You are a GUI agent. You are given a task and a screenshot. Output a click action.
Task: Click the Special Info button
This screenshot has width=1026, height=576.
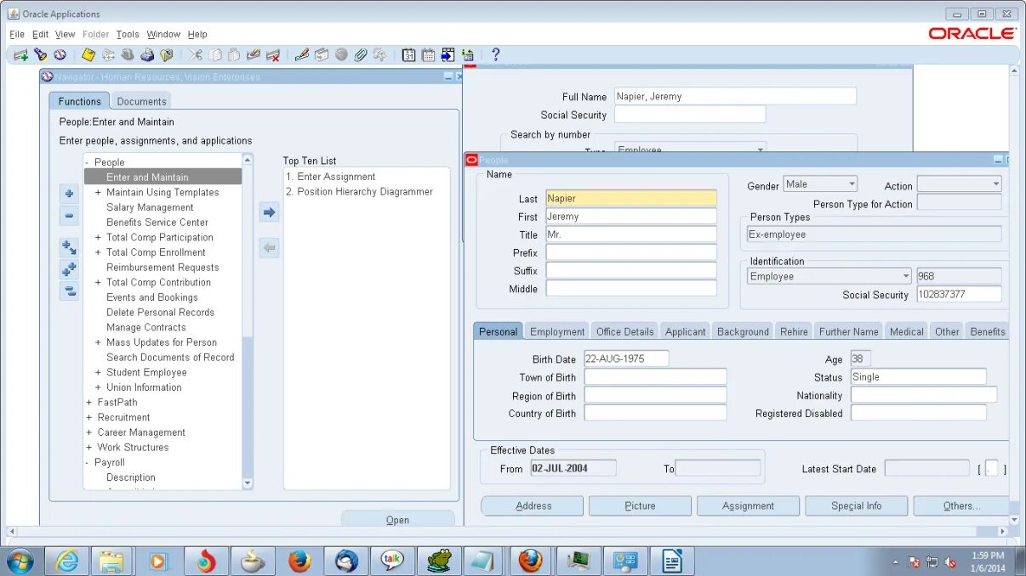856,505
